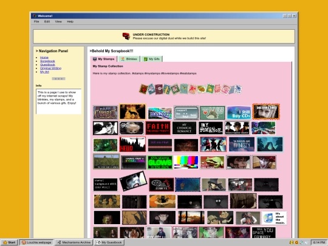Switch to Louchie webpage taskbar item
Viewport: 328px width, 246px height.
point(36,242)
